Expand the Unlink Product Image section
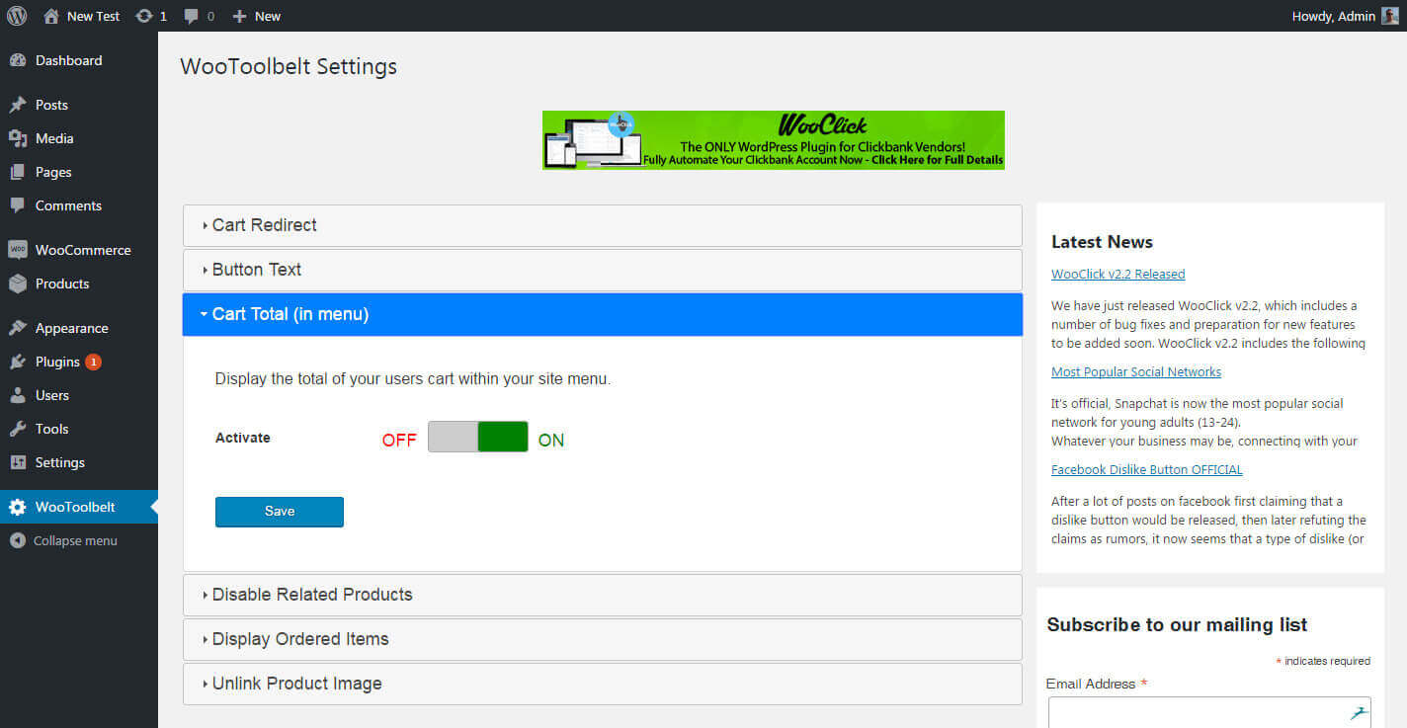The height and width of the screenshot is (728, 1407). [603, 684]
